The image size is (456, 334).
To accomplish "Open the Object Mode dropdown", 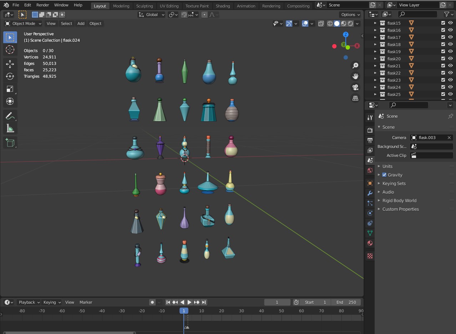I will [x=23, y=24].
